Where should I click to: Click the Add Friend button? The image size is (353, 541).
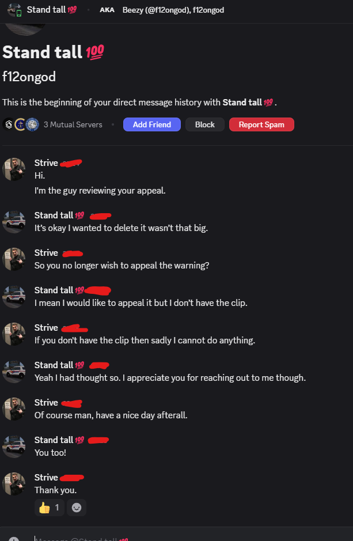151,124
